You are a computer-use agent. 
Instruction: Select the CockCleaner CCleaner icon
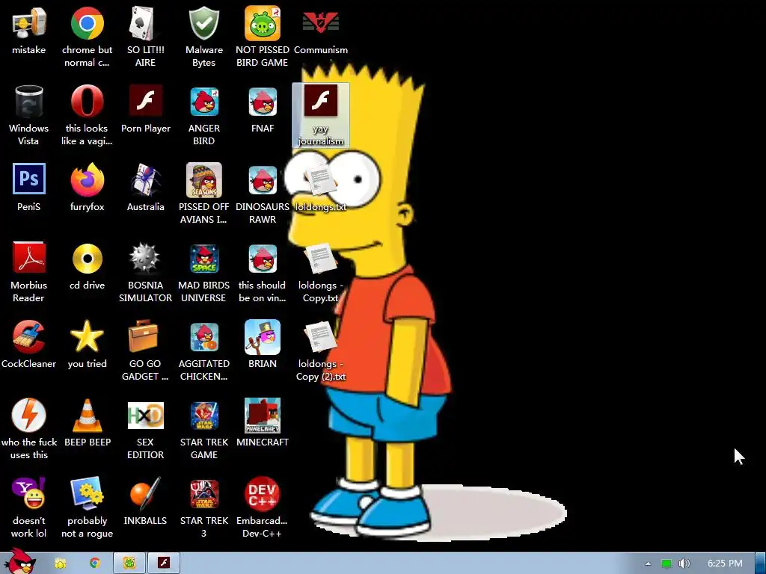[x=29, y=336]
